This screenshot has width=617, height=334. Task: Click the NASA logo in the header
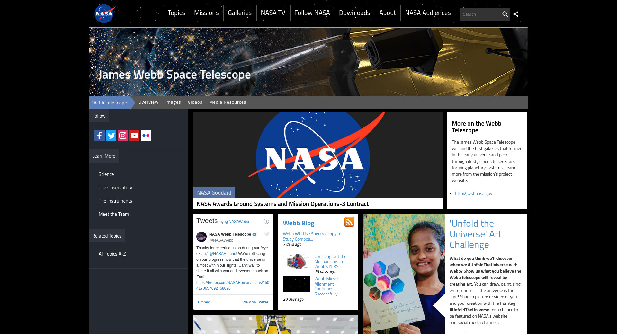point(104,14)
